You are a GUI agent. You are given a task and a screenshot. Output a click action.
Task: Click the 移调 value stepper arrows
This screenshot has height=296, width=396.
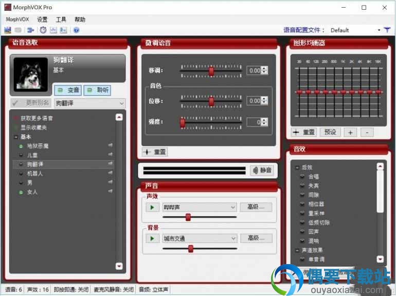(264, 71)
